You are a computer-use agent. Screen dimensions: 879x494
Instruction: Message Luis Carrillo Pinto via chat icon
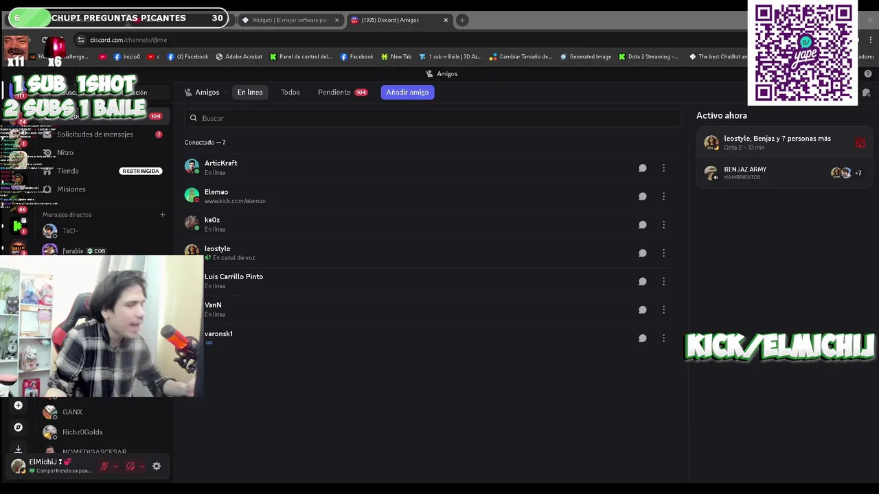coord(642,281)
